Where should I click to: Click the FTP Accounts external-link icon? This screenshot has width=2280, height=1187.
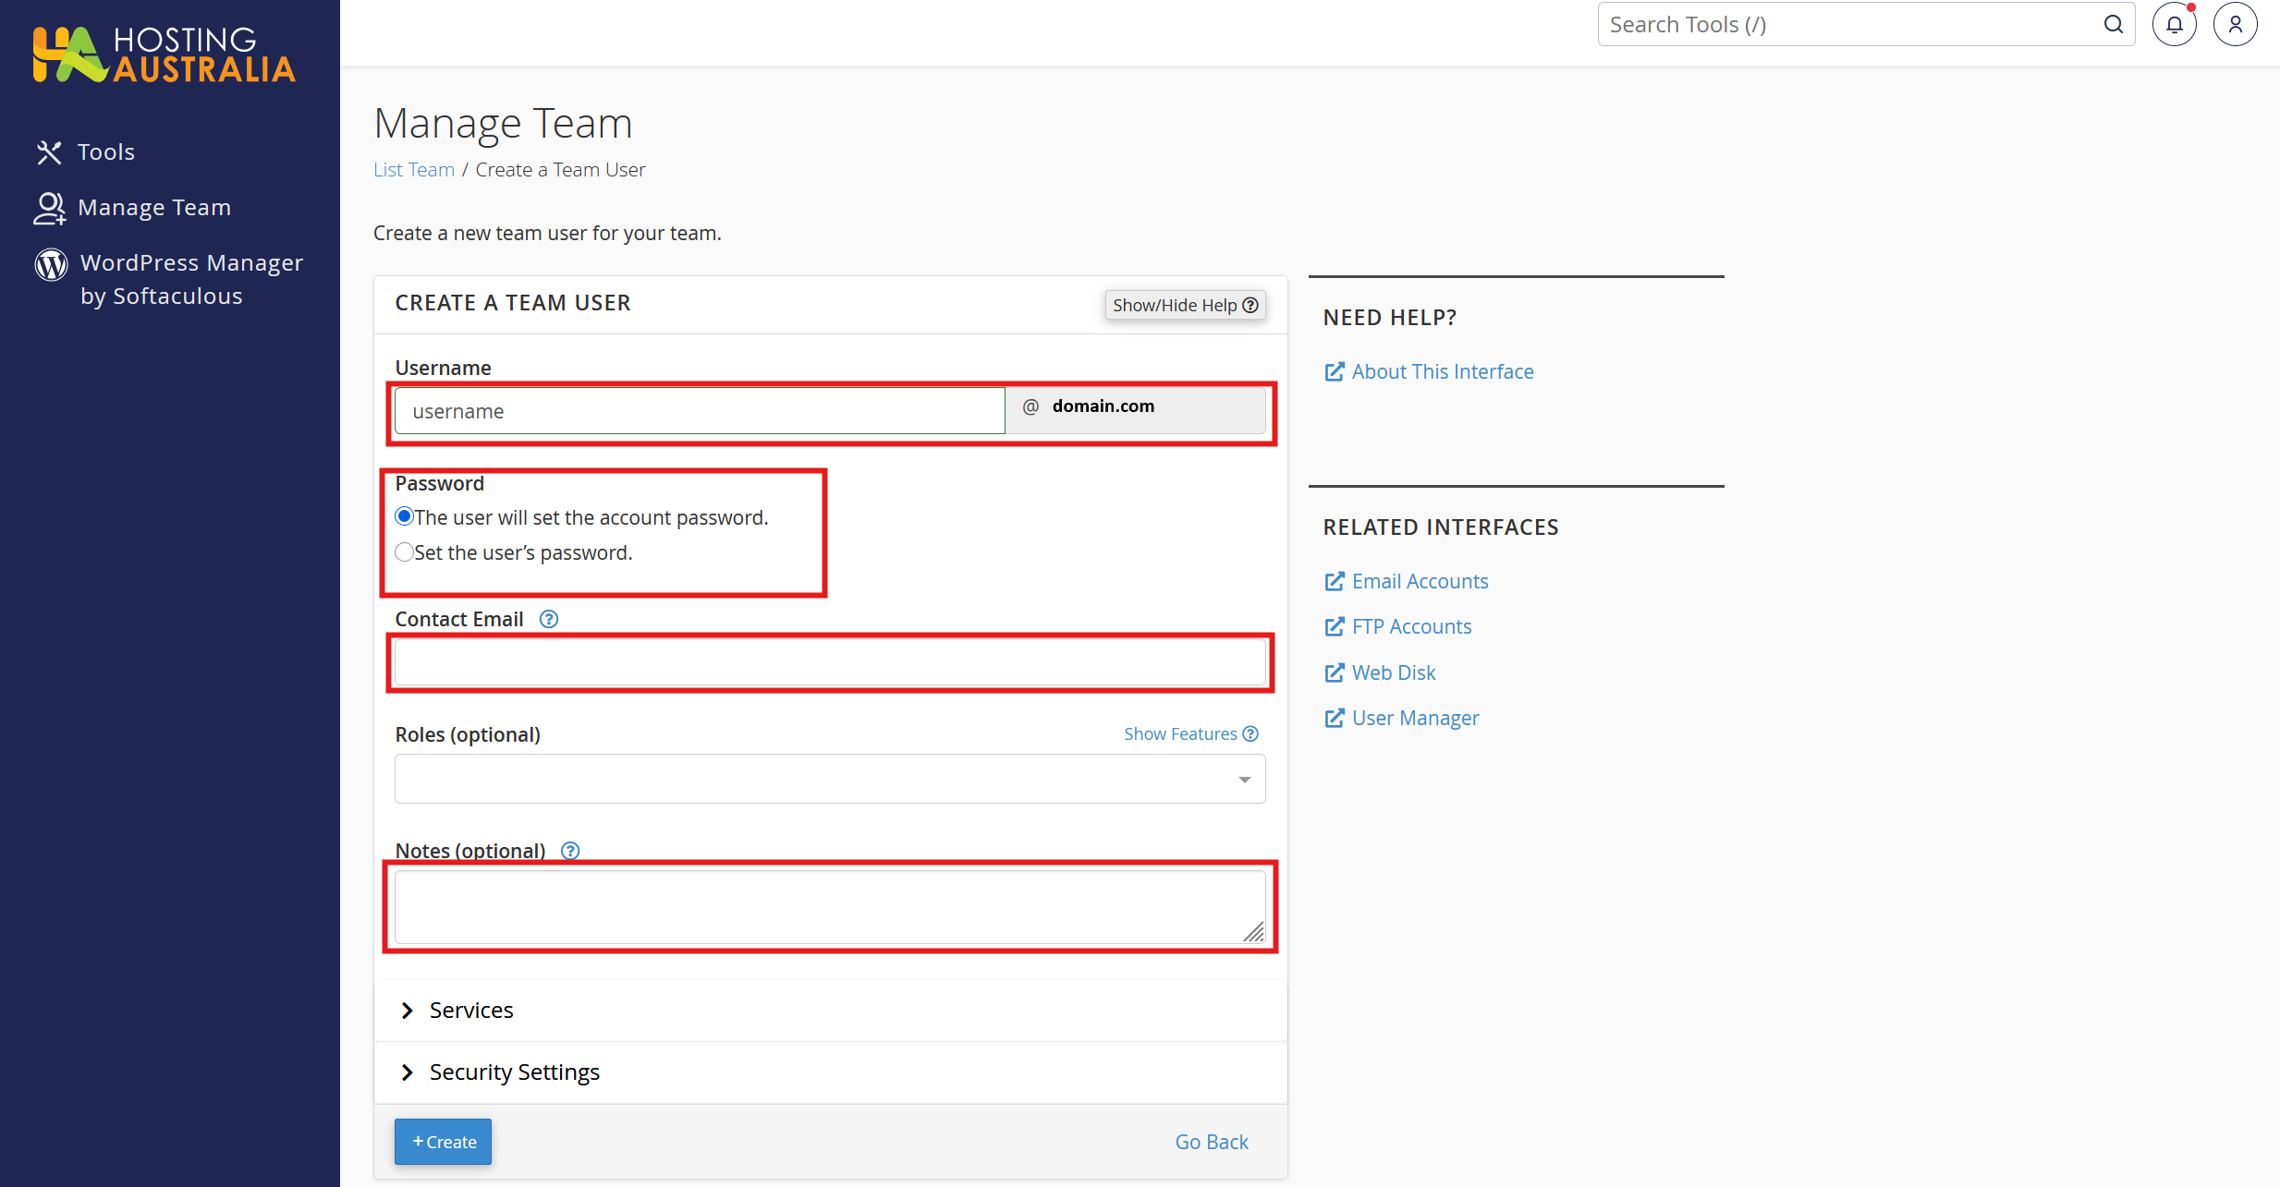(1335, 626)
